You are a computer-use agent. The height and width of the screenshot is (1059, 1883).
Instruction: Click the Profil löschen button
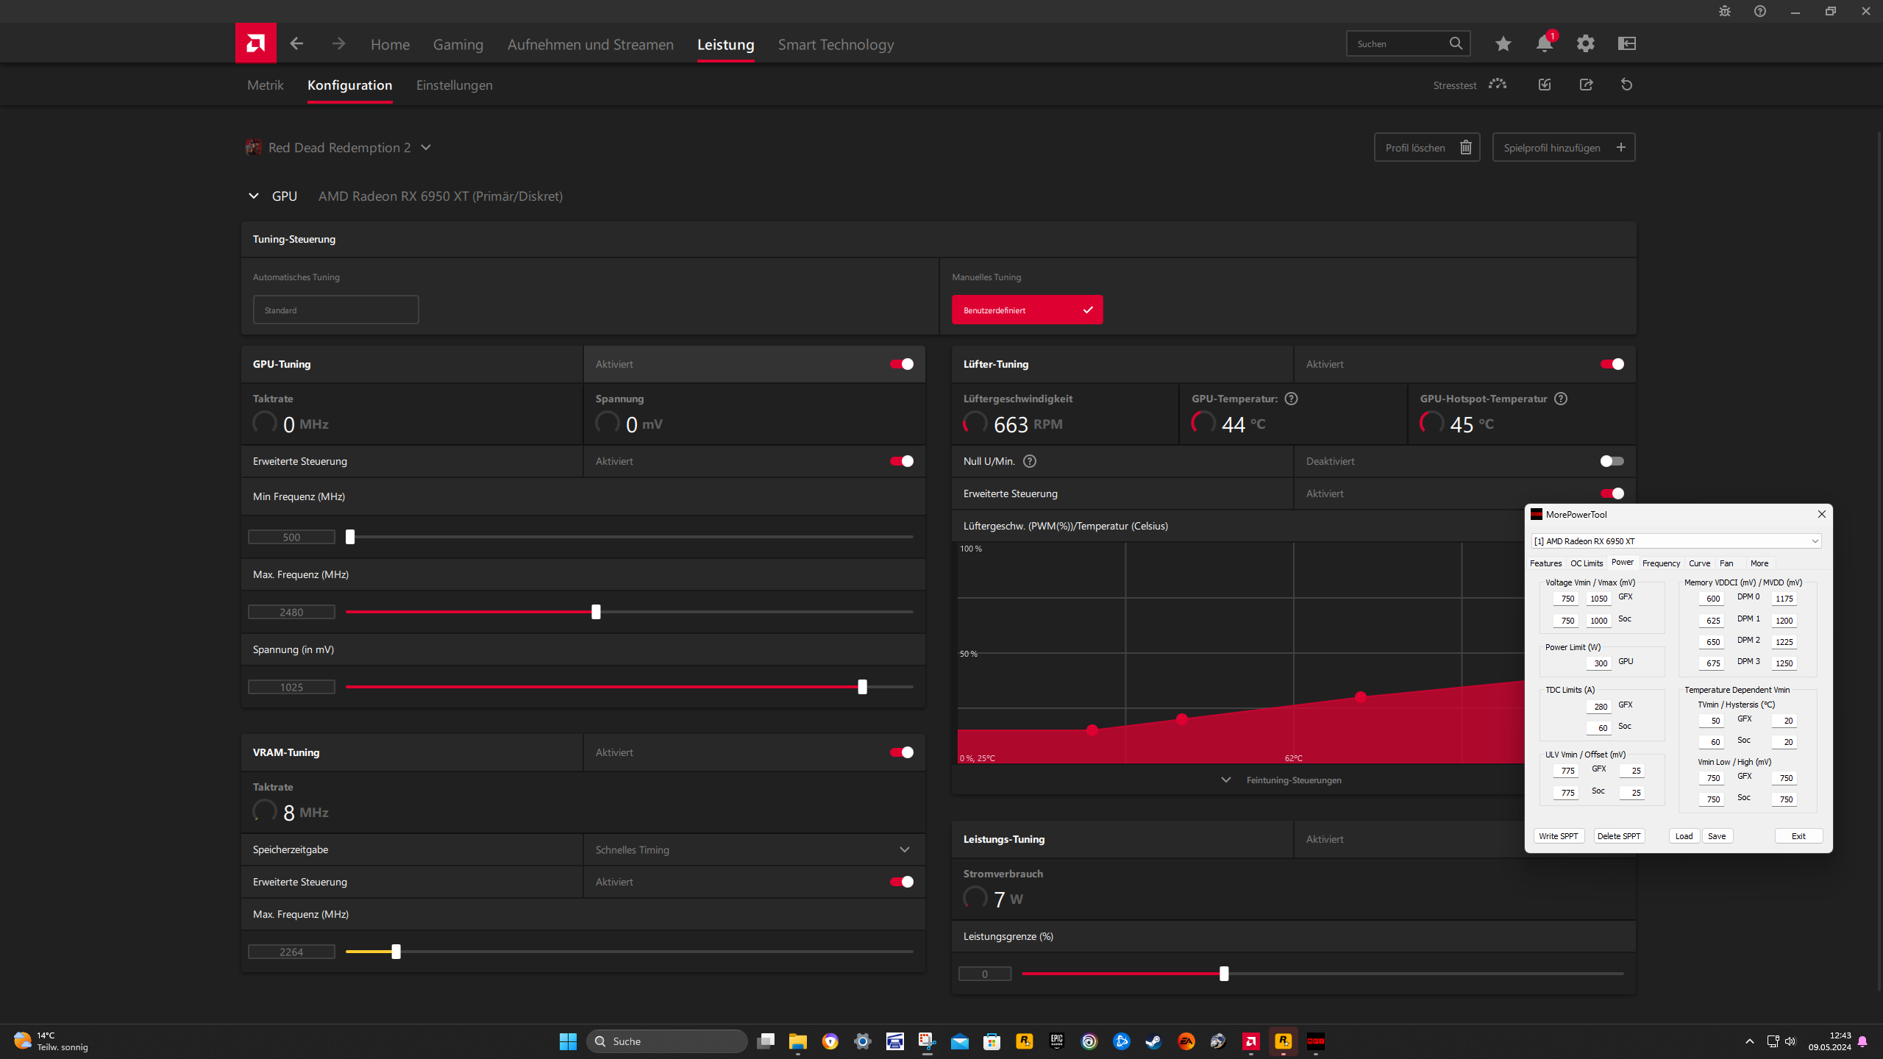[x=1426, y=147]
